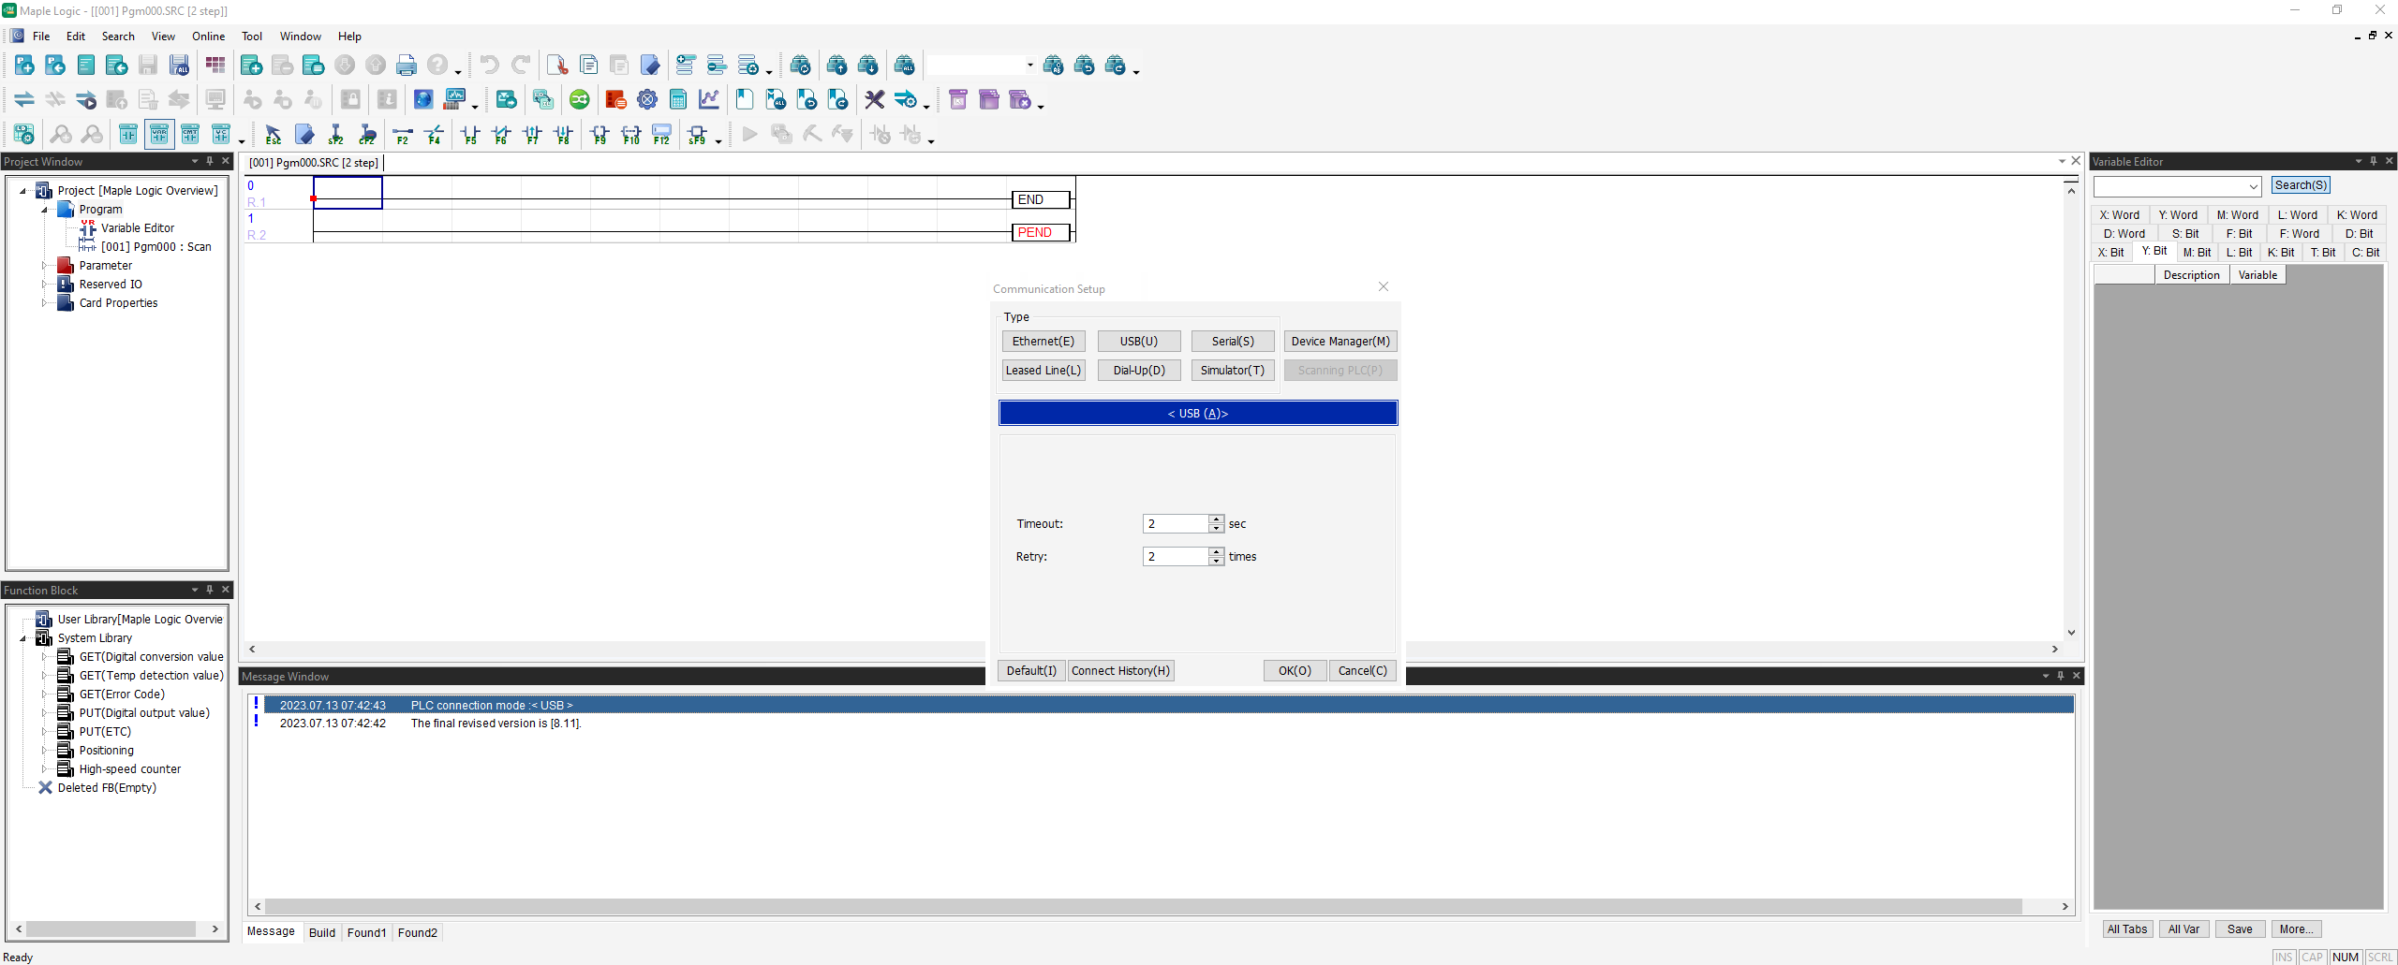Open a new project file
The height and width of the screenshot is (965, 2398).
[x=24, y=65]
